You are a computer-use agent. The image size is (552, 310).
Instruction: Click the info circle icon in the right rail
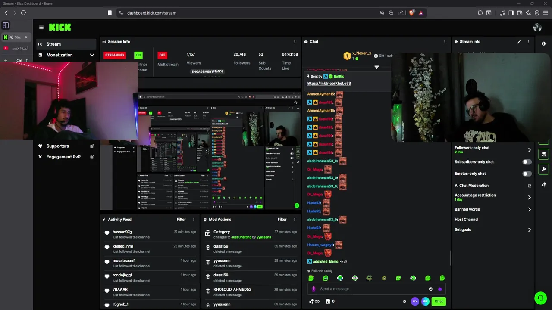pos(543,43)
